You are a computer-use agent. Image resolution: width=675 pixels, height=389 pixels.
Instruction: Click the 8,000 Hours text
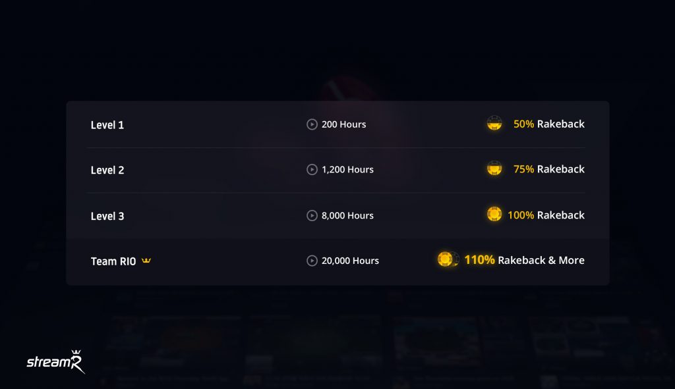(347, 215)
